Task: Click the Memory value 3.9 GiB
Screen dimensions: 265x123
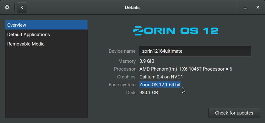Action: click(147, 61)
